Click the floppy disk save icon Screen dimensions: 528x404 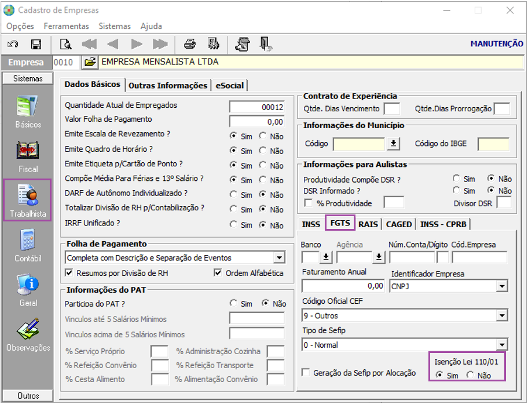click(36, 44)
